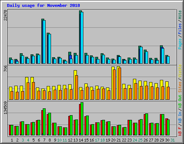This screenshot has height=144, width=184.
Task: Click the green kB Out bar for day 1
Action: pos(12,130)
